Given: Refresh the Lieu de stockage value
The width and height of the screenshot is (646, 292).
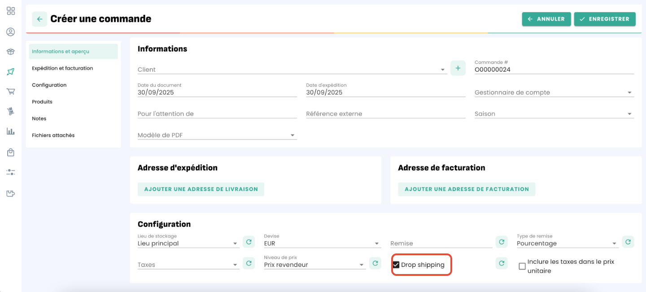Looking at the screenshot, I should [249, 242].
